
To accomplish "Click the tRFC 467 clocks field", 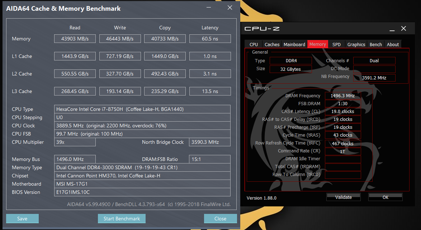I will [343, 143].
